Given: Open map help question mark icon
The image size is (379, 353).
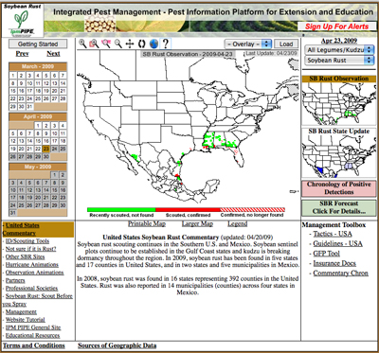Looking at the screenshot, I should click(166, 44).
